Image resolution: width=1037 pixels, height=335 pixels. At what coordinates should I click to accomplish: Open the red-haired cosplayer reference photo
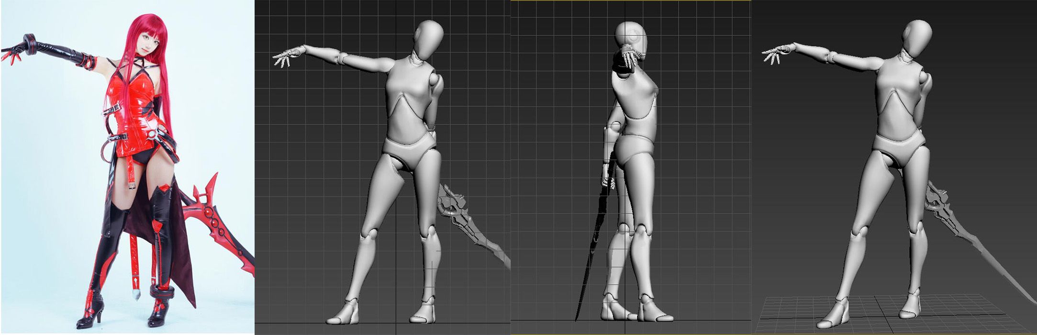pyautogui.click(x=127, y=167)
